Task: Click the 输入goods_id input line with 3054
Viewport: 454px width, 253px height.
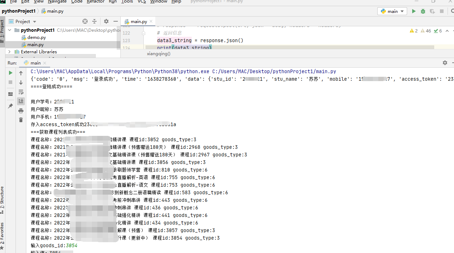Action: (54, 245)
